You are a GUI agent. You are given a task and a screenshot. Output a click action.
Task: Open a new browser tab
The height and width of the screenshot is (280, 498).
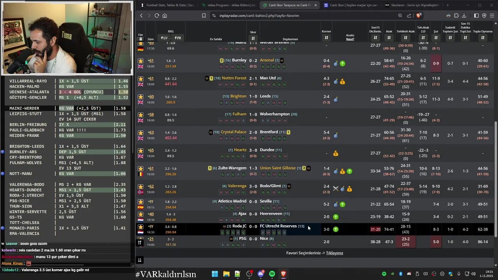click(x=447, y=5)
